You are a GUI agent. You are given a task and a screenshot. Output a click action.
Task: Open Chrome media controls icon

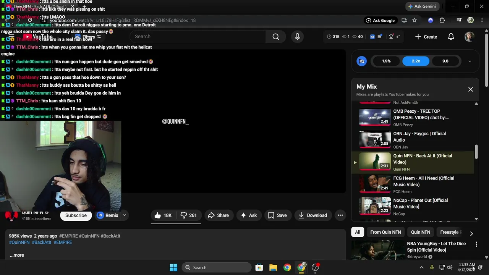[x=459, y=20]
